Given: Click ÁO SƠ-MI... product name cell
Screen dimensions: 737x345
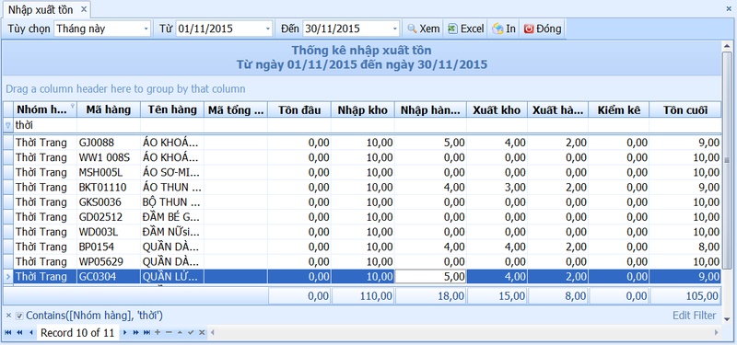Looking at the screenshot, I should [172, 172].
